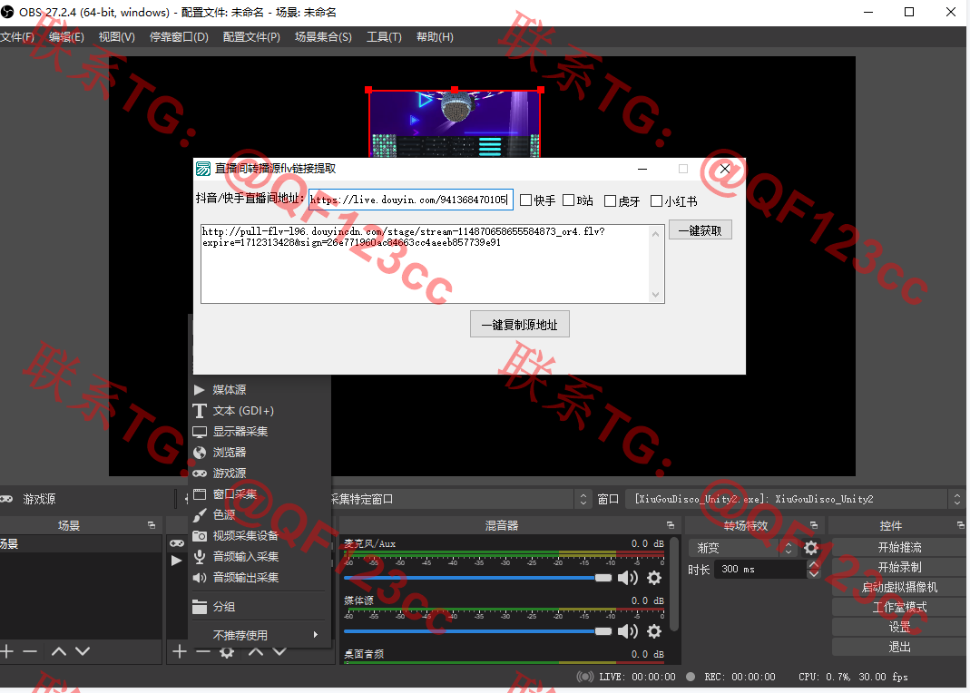Enable the Kuaishou (快手) checkbox

[525, 200]
